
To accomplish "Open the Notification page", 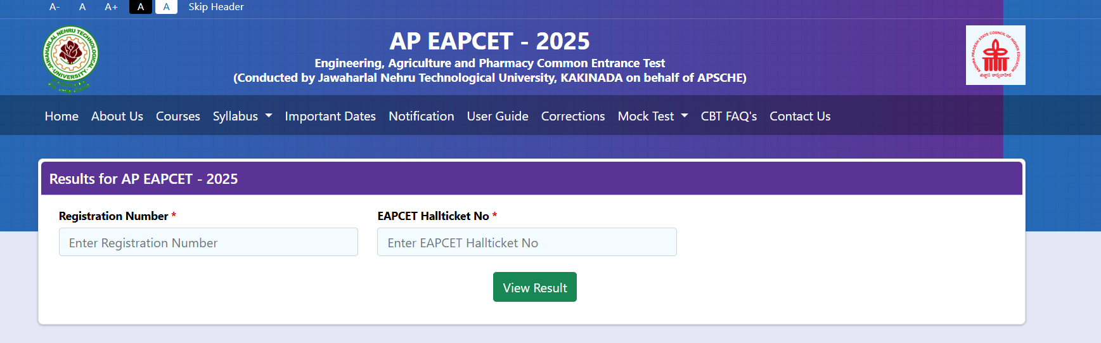I will click(x=422, y=116).
